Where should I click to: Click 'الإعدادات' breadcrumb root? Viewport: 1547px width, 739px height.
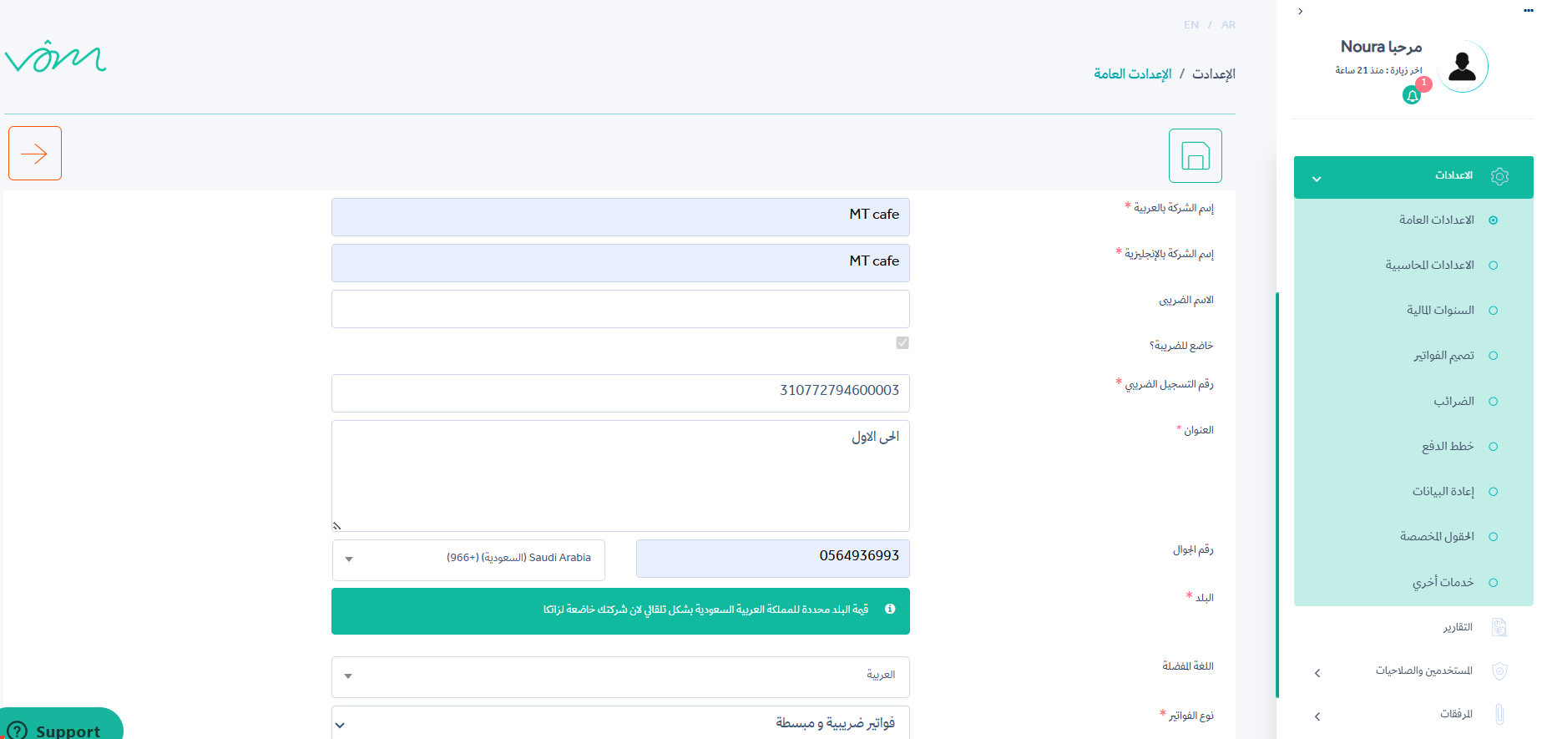(1214, 74)
